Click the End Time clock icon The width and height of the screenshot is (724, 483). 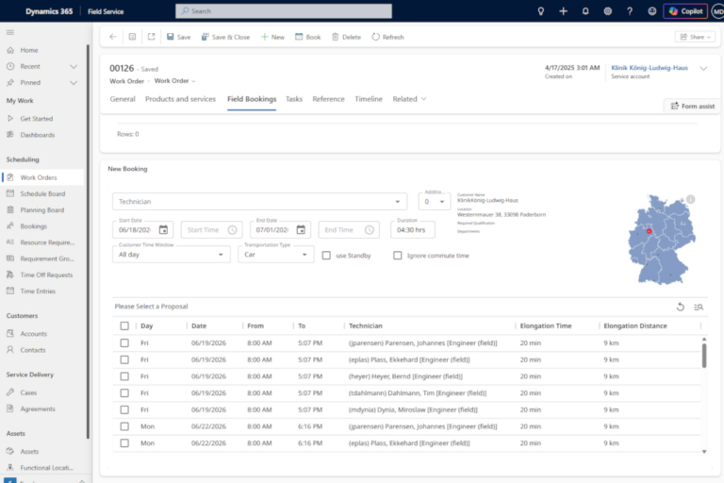370,230
